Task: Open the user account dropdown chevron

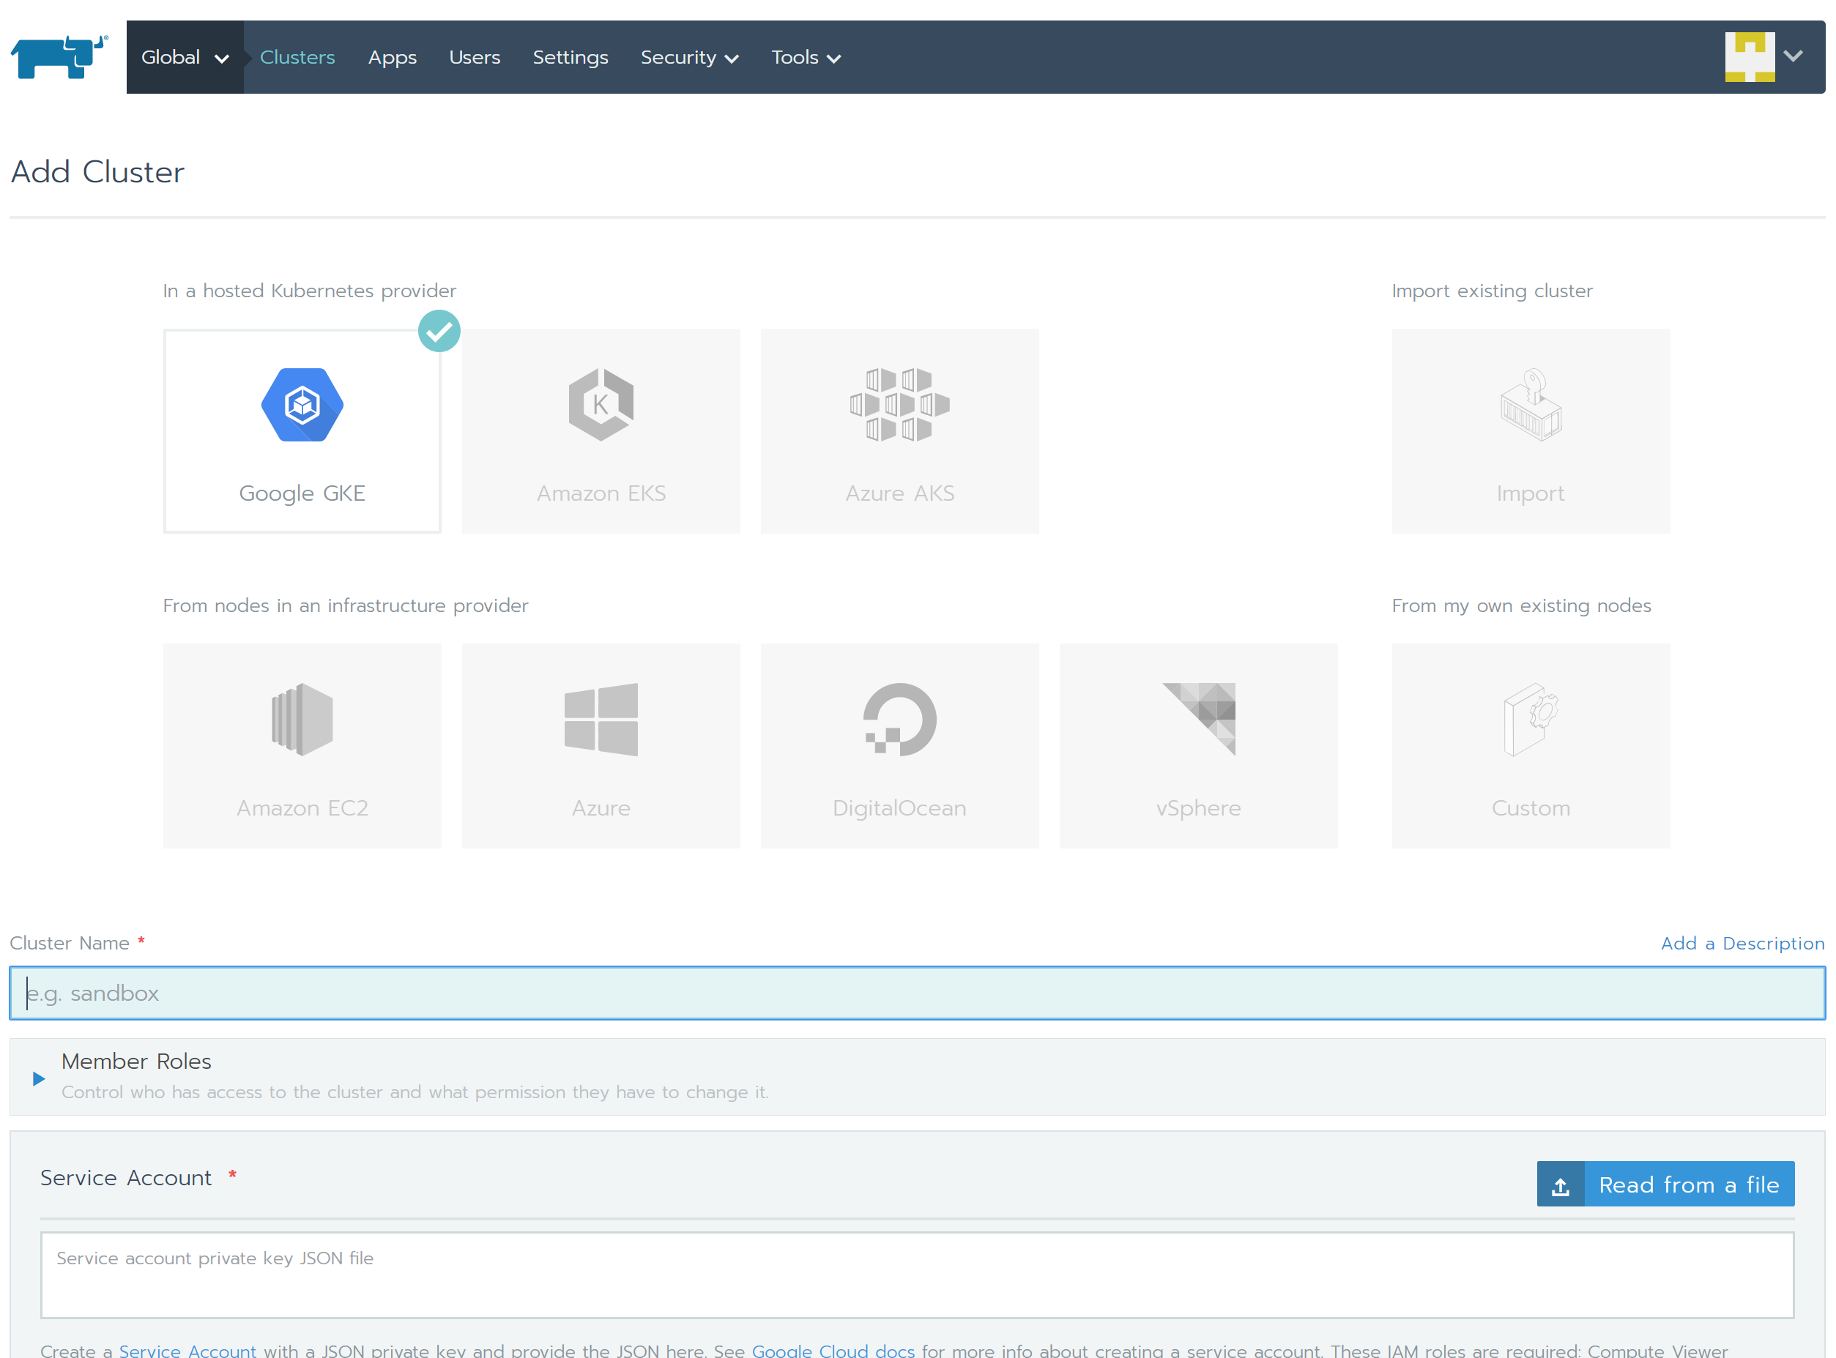Action: point(1792,56)
